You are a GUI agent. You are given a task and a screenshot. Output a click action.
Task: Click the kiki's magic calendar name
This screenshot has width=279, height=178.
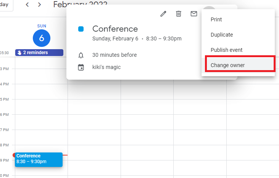click(106, 67)
